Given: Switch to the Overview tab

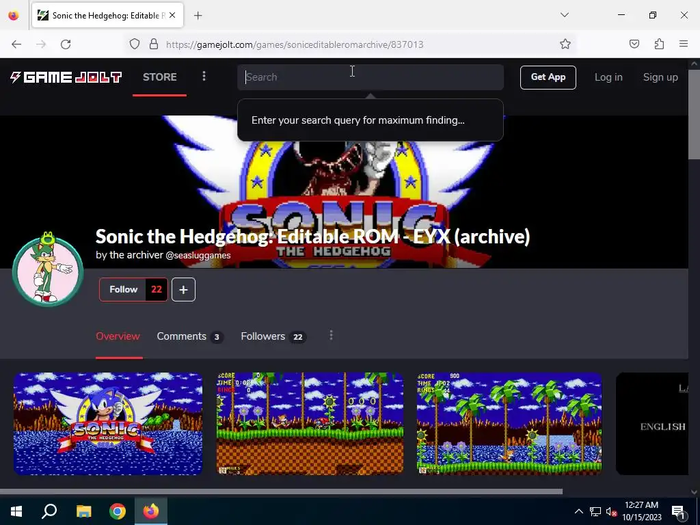Looking at the screenshot, I should pyautogui.click(x=118, y=336).
